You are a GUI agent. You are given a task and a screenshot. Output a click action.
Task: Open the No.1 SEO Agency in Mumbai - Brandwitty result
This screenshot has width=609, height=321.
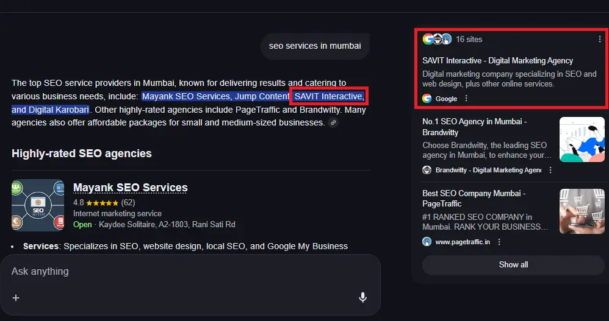click(x=474, y=127)
